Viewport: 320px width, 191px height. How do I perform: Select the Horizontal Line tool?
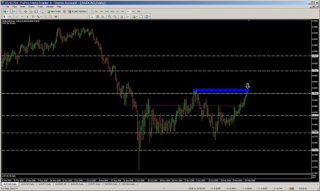point(22,17)
